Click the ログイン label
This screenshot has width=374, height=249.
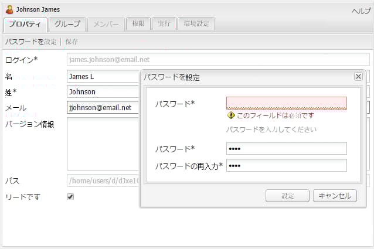point(22,60)
